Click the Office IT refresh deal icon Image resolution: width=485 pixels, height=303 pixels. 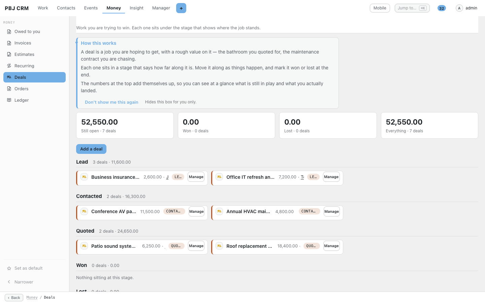tap(219, 177)
